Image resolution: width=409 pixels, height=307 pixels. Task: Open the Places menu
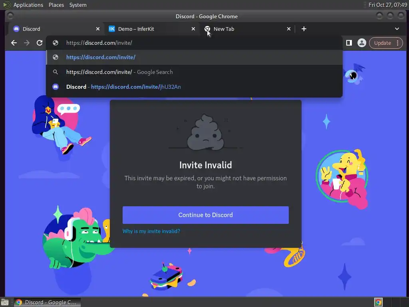coord(56,5)
